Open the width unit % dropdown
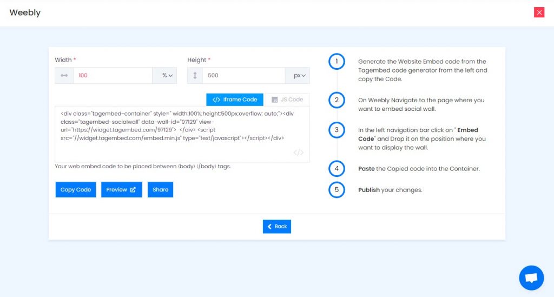This screenshot has height=297, width=554. pyautogui.click(x=164, y=76)
